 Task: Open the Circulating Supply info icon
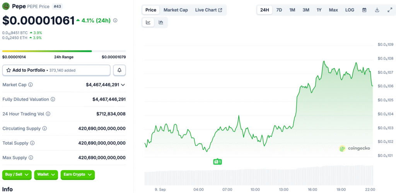[x=44, y=129]
